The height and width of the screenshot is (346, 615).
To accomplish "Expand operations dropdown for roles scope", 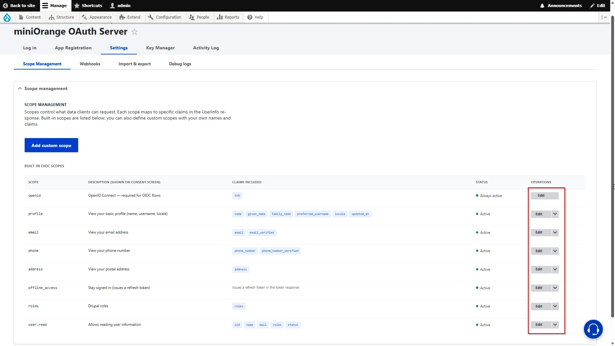I will tap(555, 306).
